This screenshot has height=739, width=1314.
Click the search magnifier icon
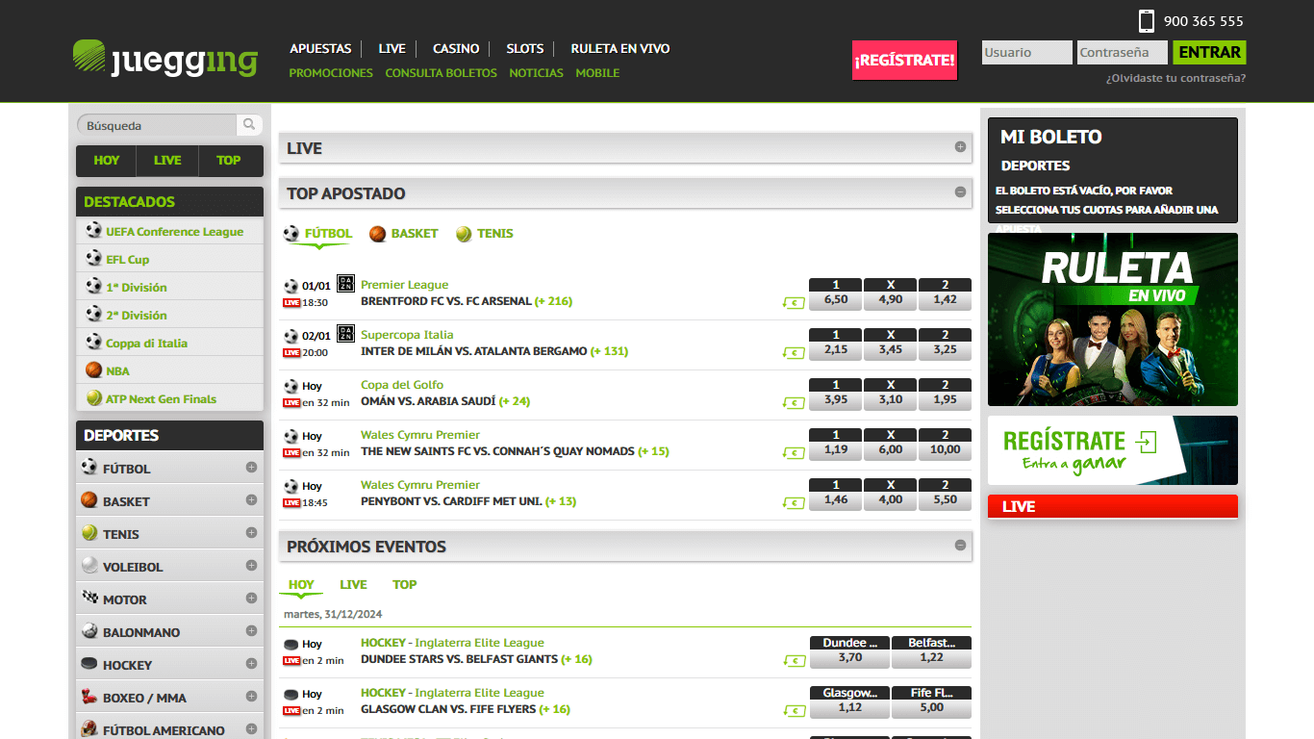point(249,125)
